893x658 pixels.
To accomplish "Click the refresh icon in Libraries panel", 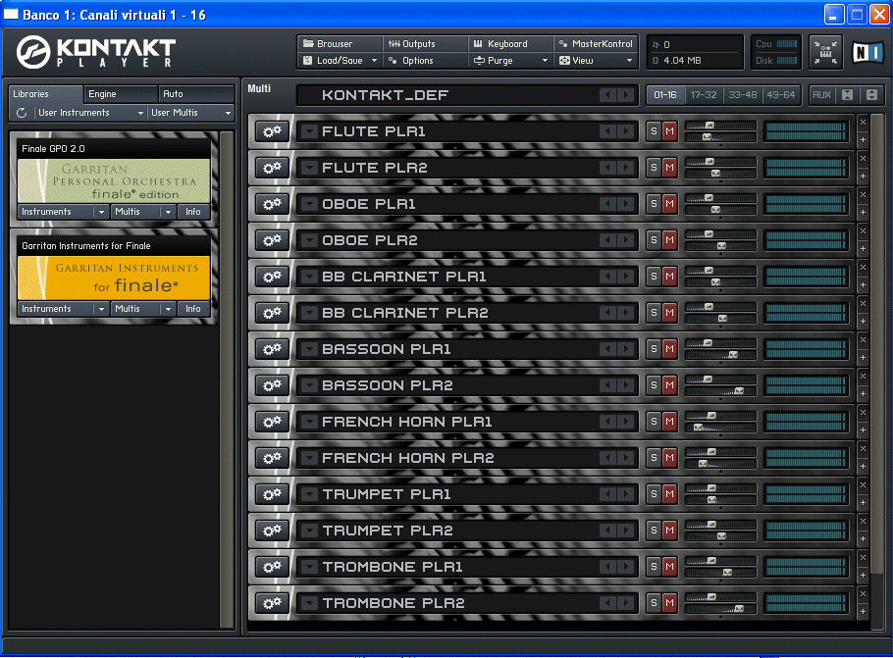I will tap(22, 113).
